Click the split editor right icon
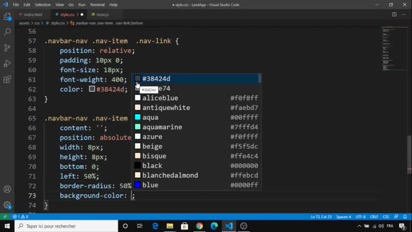The height and width of the screenshot is (232, 412). click(394, 14)
